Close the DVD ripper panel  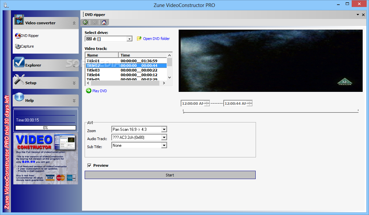(x=363, y=15)
